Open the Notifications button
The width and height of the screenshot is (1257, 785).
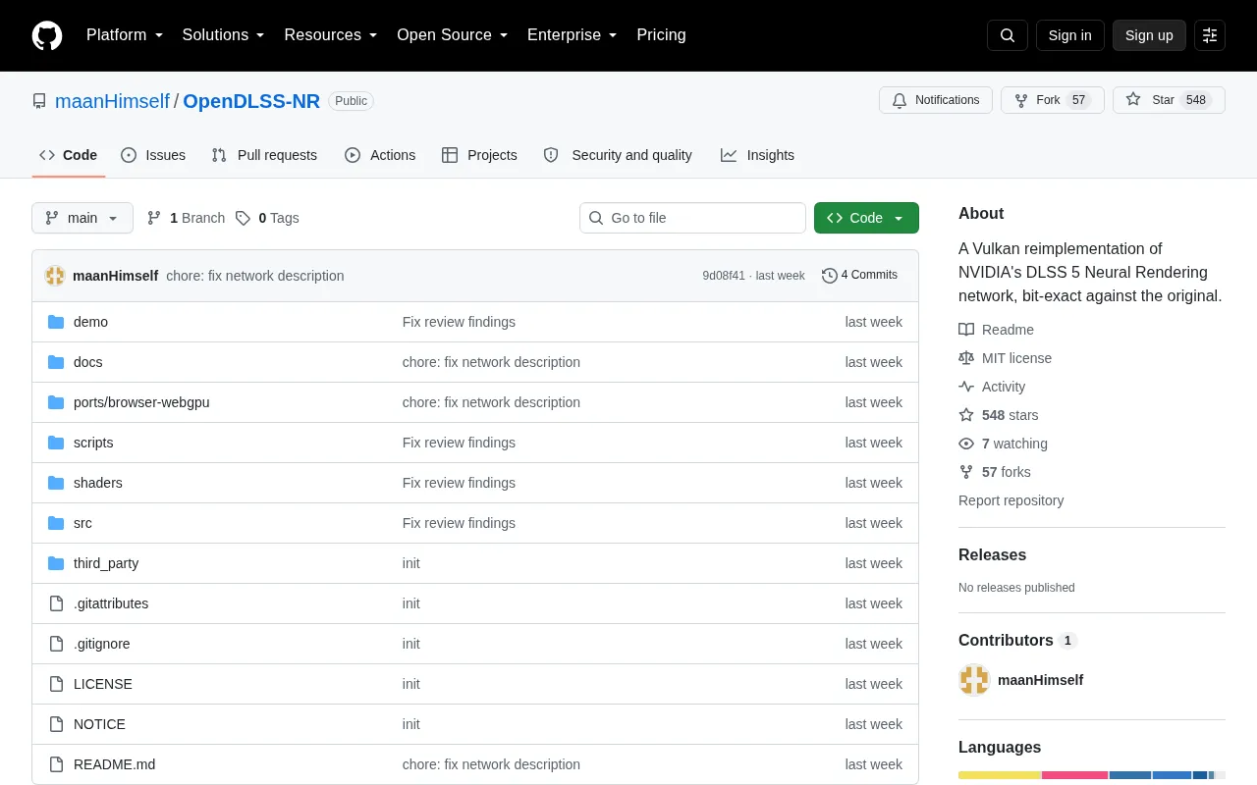tap(936, 100)
